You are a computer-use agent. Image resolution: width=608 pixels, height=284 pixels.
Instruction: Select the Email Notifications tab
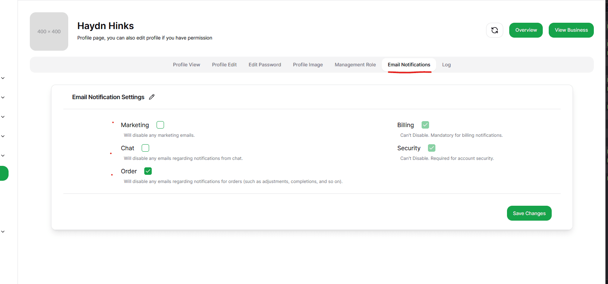pos(409,65)
